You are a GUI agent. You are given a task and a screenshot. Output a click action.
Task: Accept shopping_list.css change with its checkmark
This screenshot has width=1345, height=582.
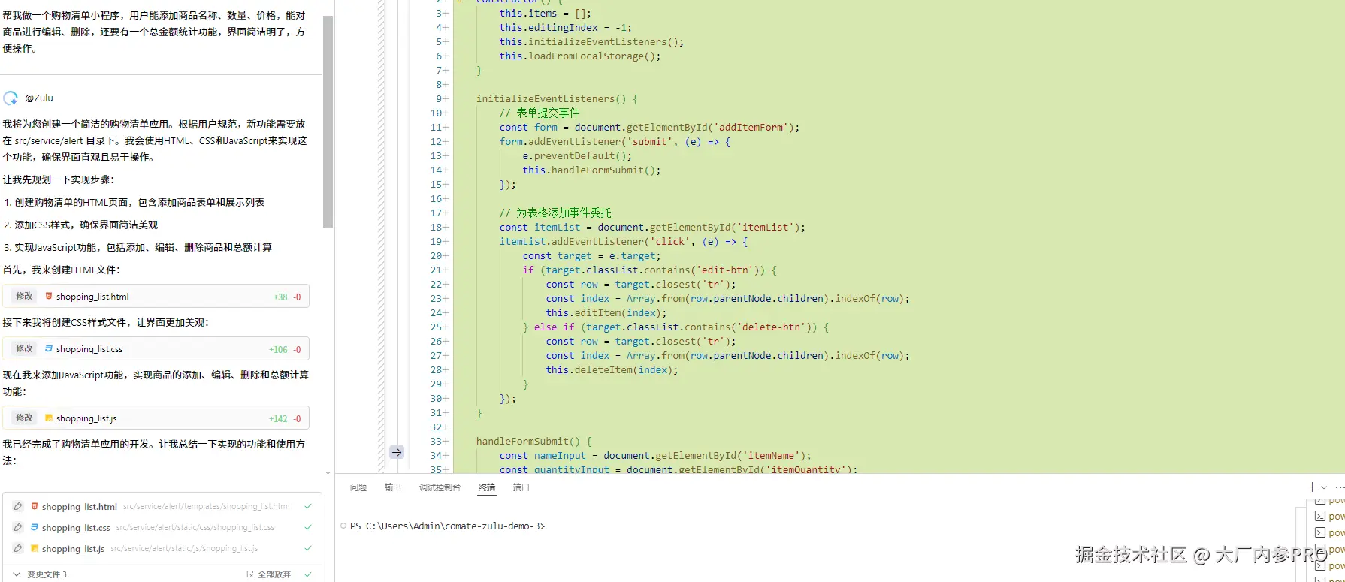click(x=308, y=528)
